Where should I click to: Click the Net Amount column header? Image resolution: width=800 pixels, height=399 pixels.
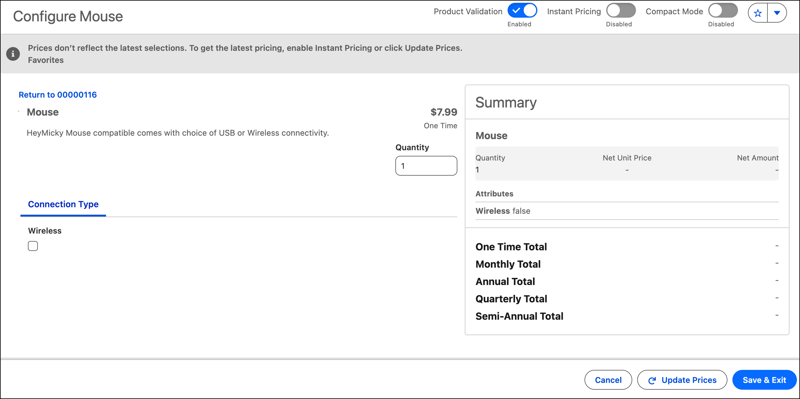pyautogui.click(x=758, y=158)
